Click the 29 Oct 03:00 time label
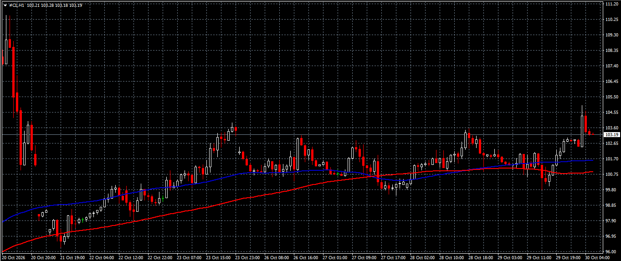Image resolution: width=621 pixels, height=261 pixels. pyautogui.click(x=510, y=257)
